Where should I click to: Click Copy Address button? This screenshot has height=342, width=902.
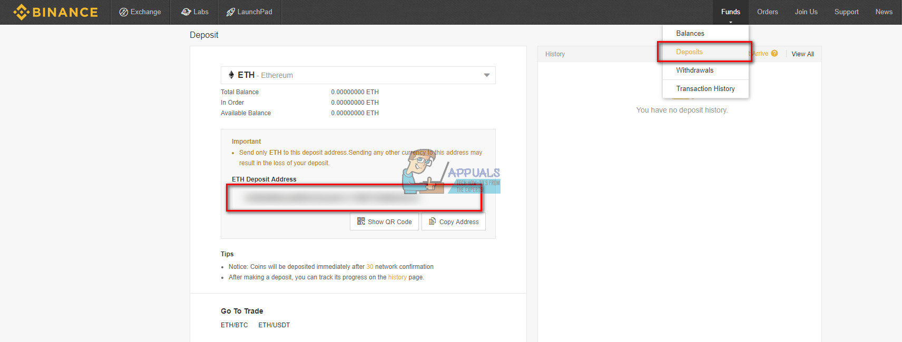point(453,222)
